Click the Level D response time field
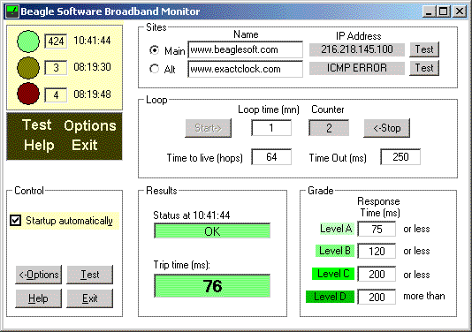The width and height of the screenshot is (472, 332). coord(377,297)
